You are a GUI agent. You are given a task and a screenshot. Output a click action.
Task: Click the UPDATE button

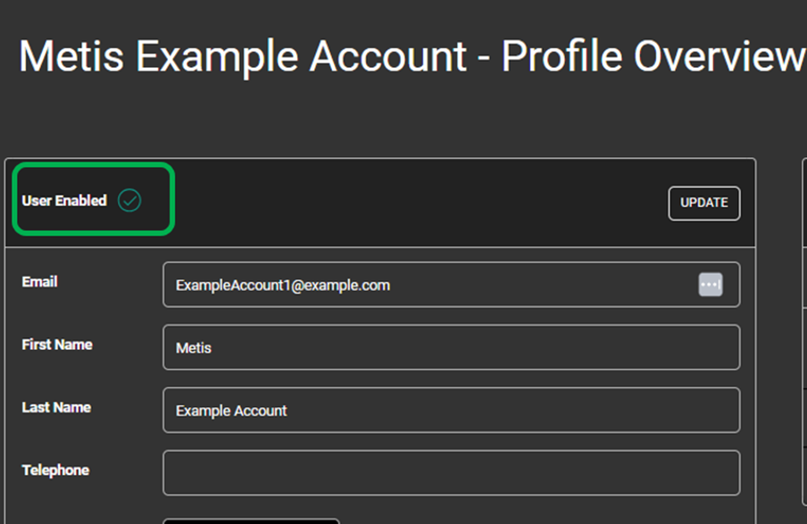pyautogui.click(x=704, y=204)
